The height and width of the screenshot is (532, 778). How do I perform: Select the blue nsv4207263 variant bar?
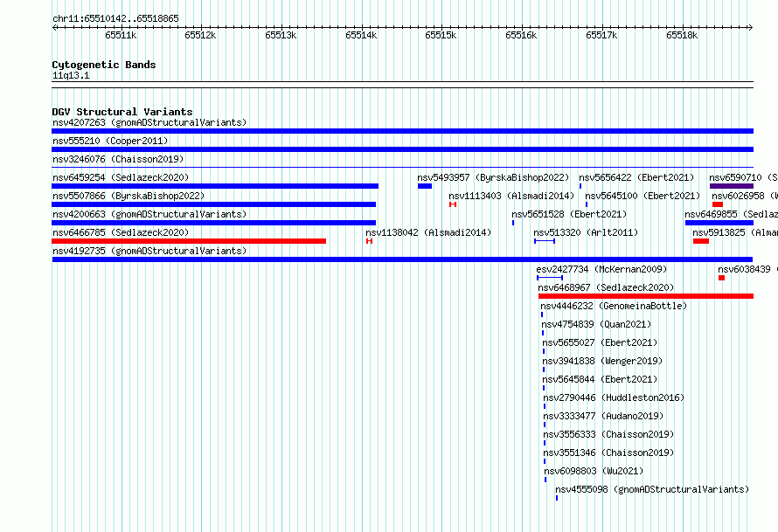pyautogui.click(x=402, y=131)
